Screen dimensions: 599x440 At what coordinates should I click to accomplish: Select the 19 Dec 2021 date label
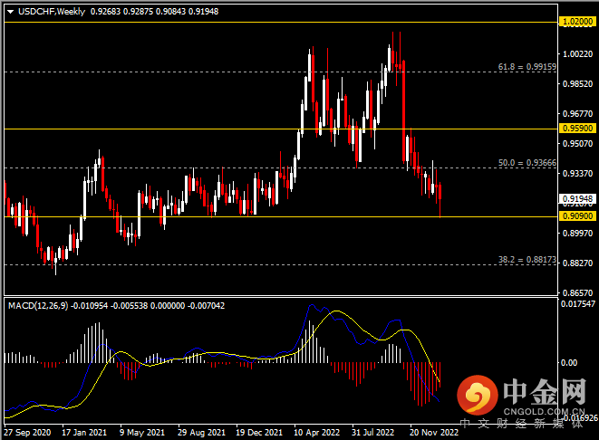[x=259, y=433]
